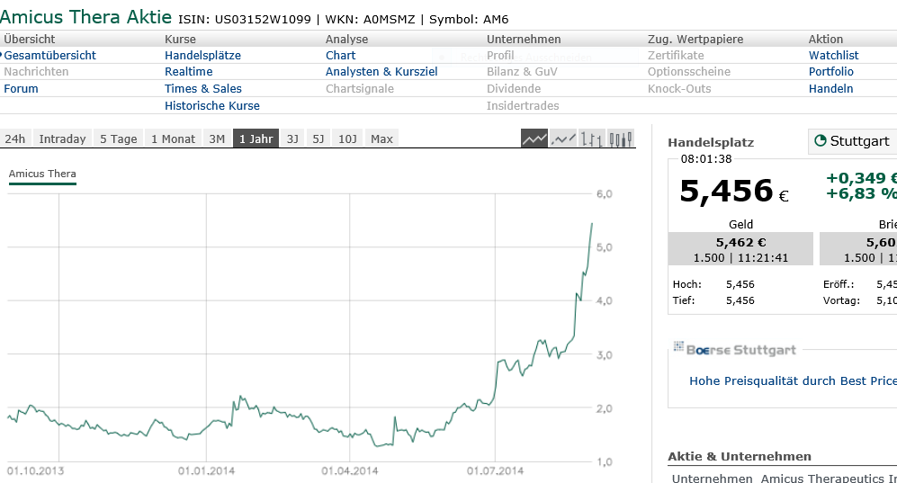Open Analysten & Kursziel link
The image size is (897, 483).
(381, 71)
